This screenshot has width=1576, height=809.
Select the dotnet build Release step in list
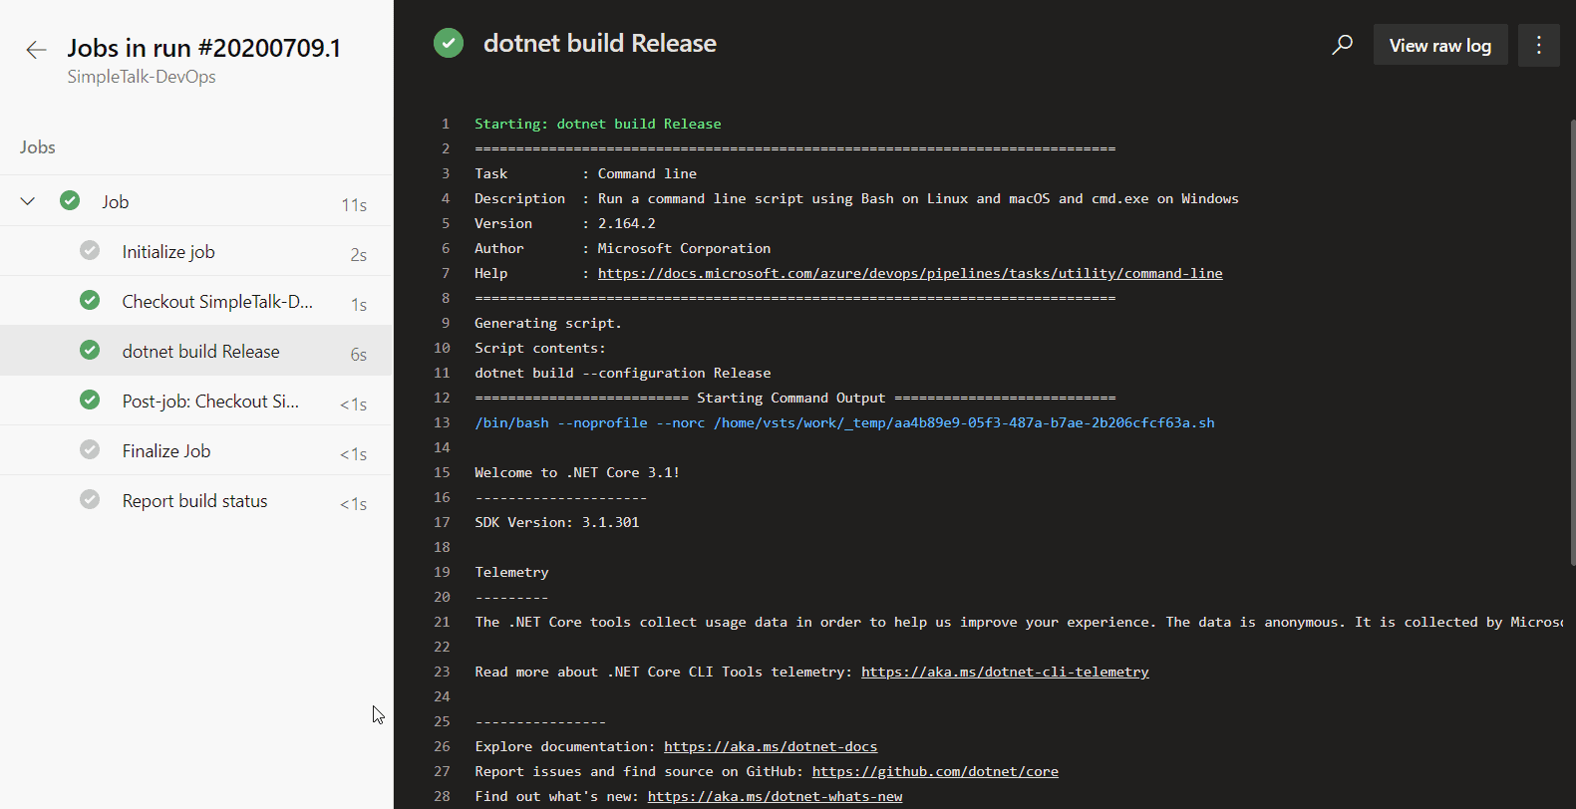pos(195,351)
